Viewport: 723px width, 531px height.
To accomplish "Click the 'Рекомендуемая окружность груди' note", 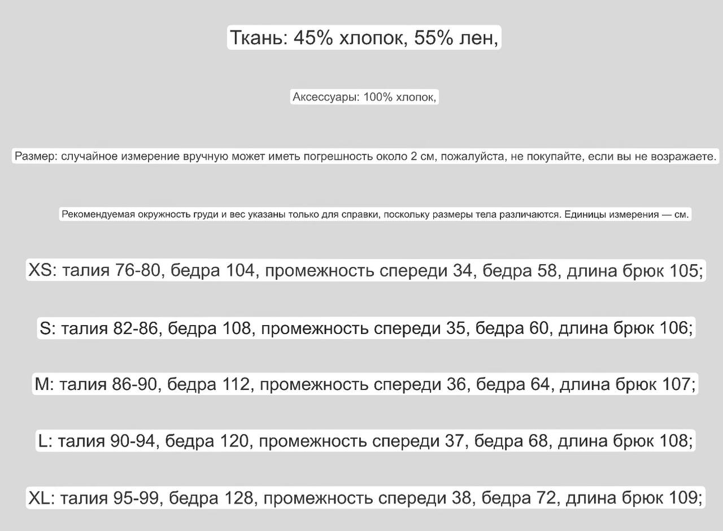I will click(375, 214).
